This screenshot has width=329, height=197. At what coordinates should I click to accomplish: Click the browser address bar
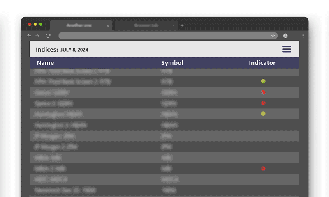164,36
